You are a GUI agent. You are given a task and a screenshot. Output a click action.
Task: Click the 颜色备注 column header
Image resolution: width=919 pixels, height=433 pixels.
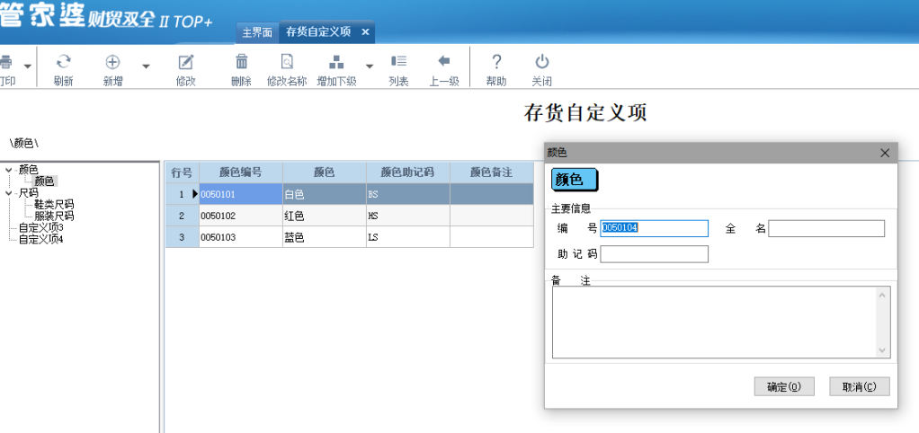pyautogui.click(x=492, y=172)
